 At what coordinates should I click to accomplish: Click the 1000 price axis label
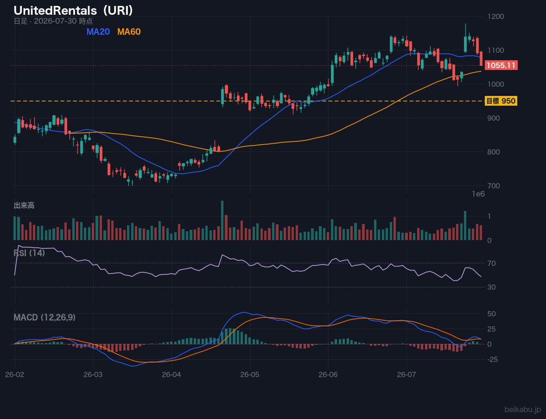tap(496, 84)
